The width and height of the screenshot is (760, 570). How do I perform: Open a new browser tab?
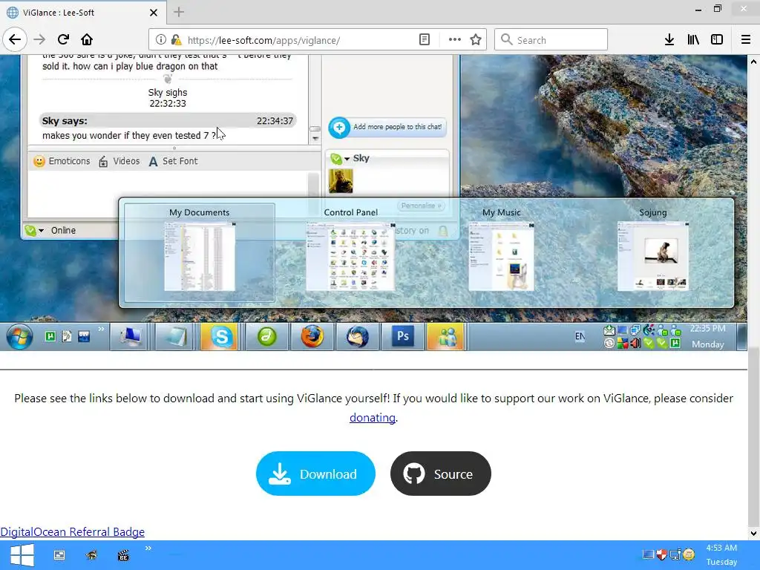179,12
